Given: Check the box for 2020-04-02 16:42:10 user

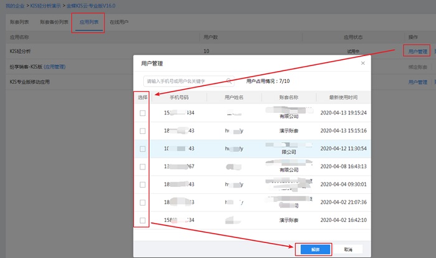Looking at the screenshot, I should pos(143,221).
